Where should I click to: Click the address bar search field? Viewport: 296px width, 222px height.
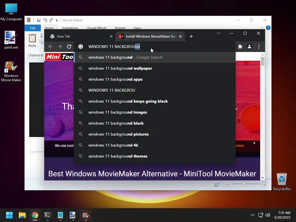coord(155,47)
